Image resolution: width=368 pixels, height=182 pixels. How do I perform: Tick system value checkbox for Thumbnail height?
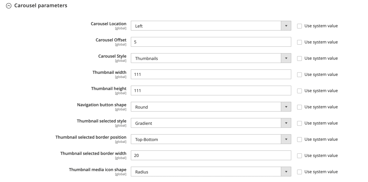(299, 91)
